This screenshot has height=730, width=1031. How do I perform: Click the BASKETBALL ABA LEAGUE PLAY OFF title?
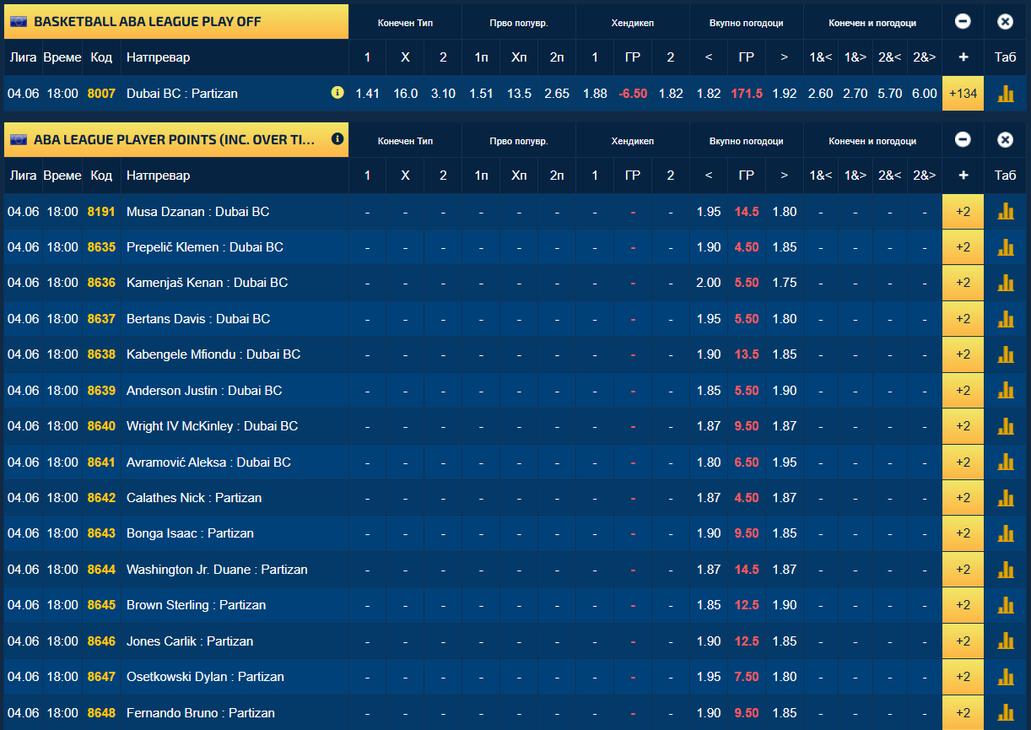click(148, 22)
